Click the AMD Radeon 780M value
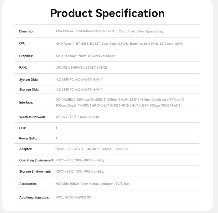This screenshot has height=213, width=218. (x=85, y=56)
